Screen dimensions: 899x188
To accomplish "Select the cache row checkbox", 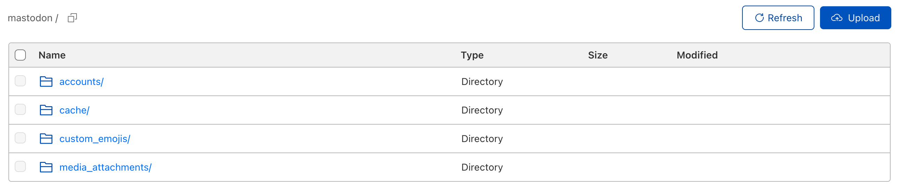I will pos(20,110).
